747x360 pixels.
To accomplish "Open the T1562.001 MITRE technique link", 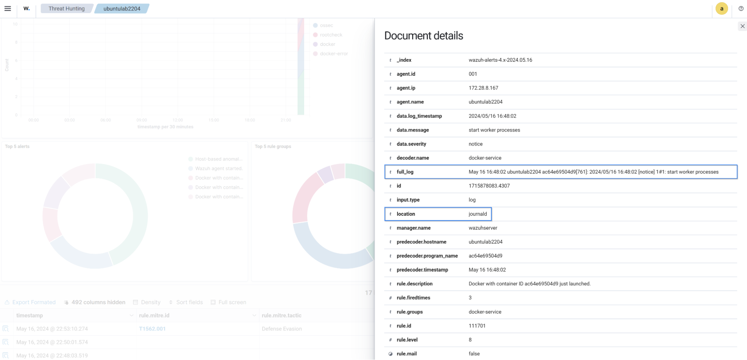I will click(x=152, y=329).
